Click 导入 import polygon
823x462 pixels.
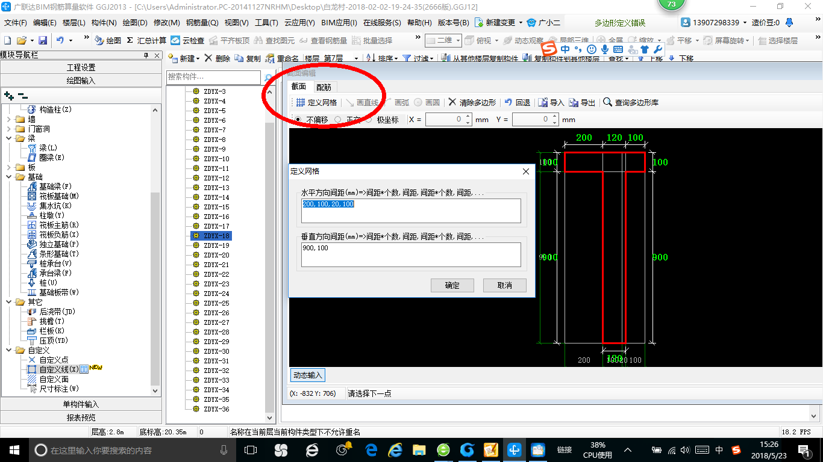tap(551, 103)
